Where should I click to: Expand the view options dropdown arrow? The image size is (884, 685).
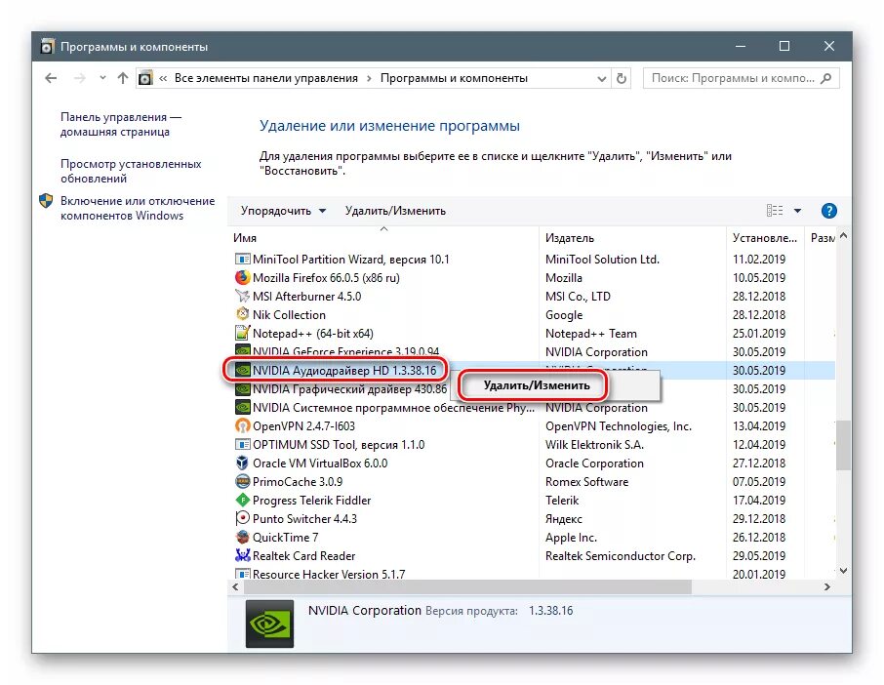tap(798, 211)
